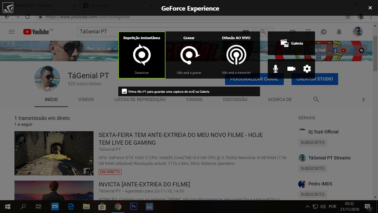Image resolution: width=378 pixels, height=213 pixels.
Task: Close the GeForce Experience overlay
Action: (370, 8)
